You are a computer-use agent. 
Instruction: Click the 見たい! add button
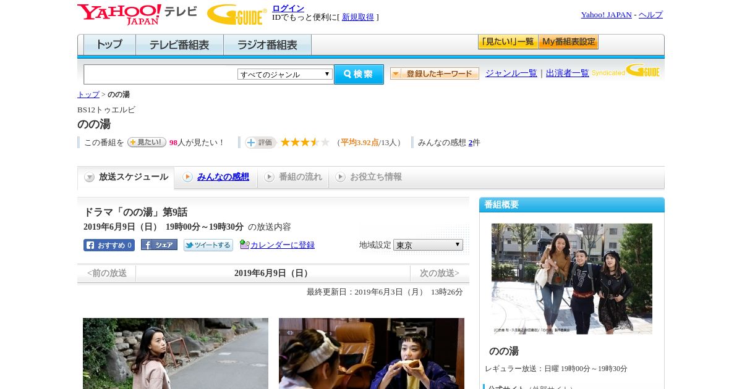point(147,142)
